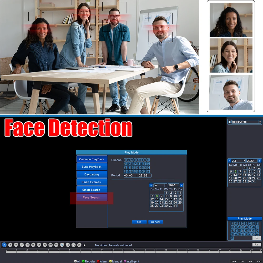
Task: Click the fast forward button
Action: pos(33,245)
